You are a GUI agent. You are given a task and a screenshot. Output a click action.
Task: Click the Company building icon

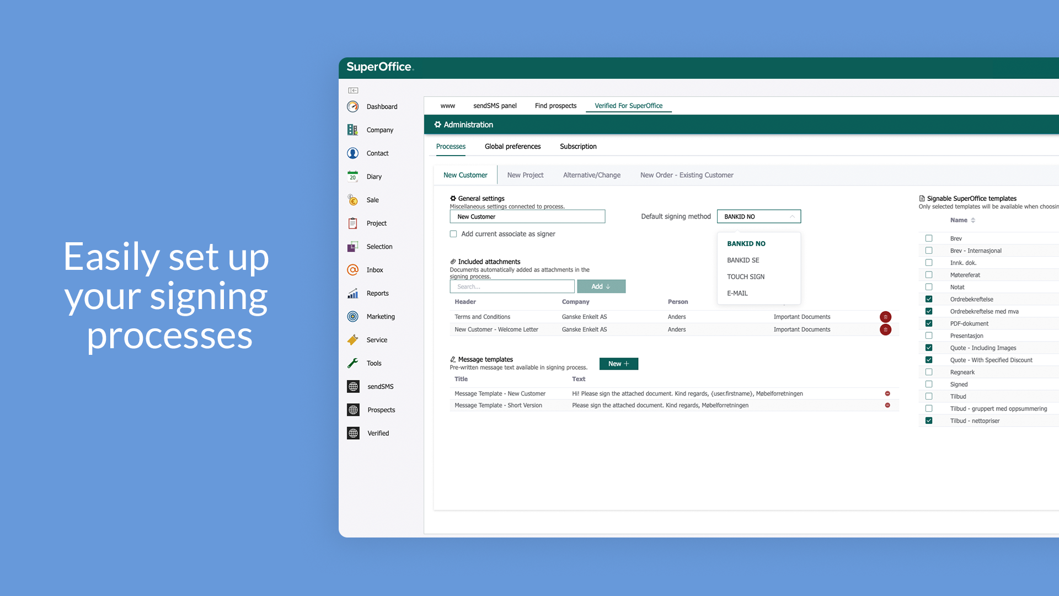[x=353, y=130]
